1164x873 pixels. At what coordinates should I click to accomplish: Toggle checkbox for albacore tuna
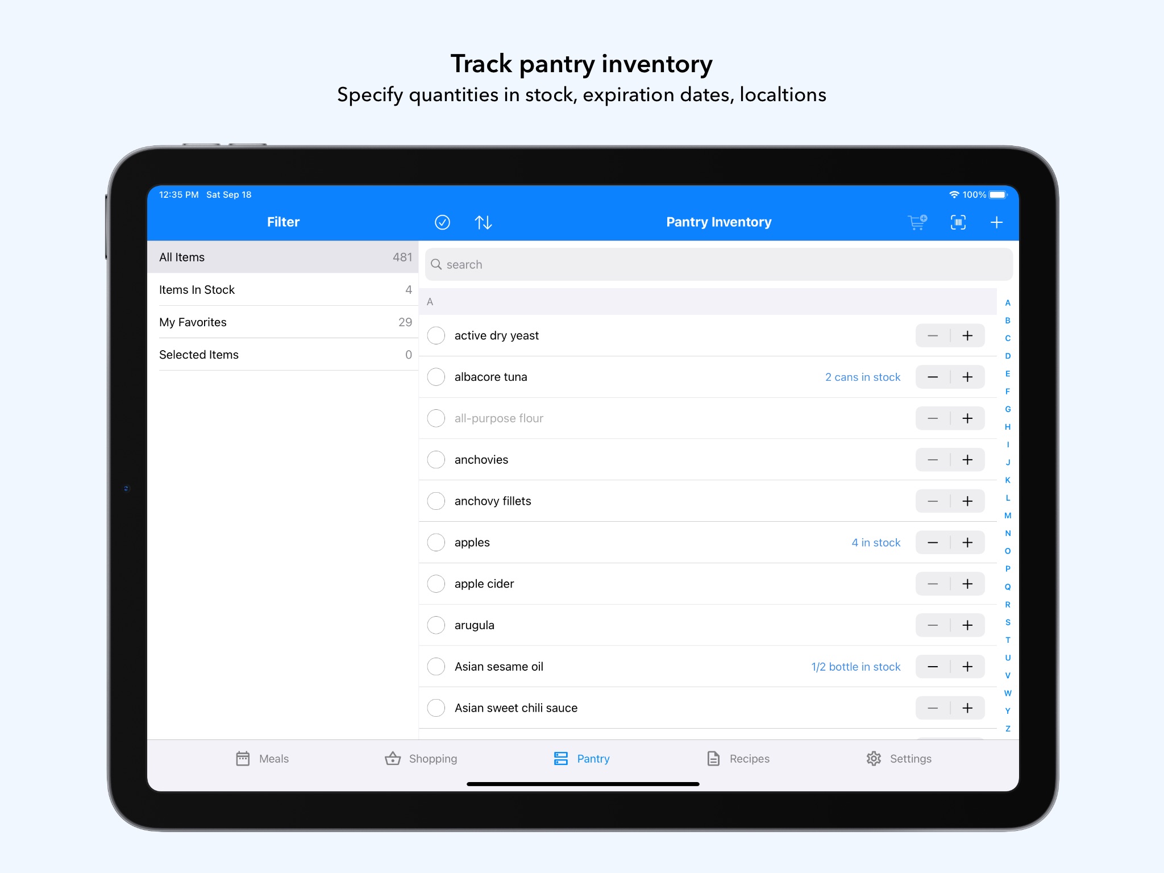[437, 377]
